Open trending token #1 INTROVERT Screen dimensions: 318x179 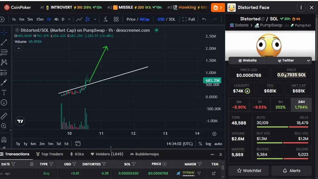tap(71, 8)
